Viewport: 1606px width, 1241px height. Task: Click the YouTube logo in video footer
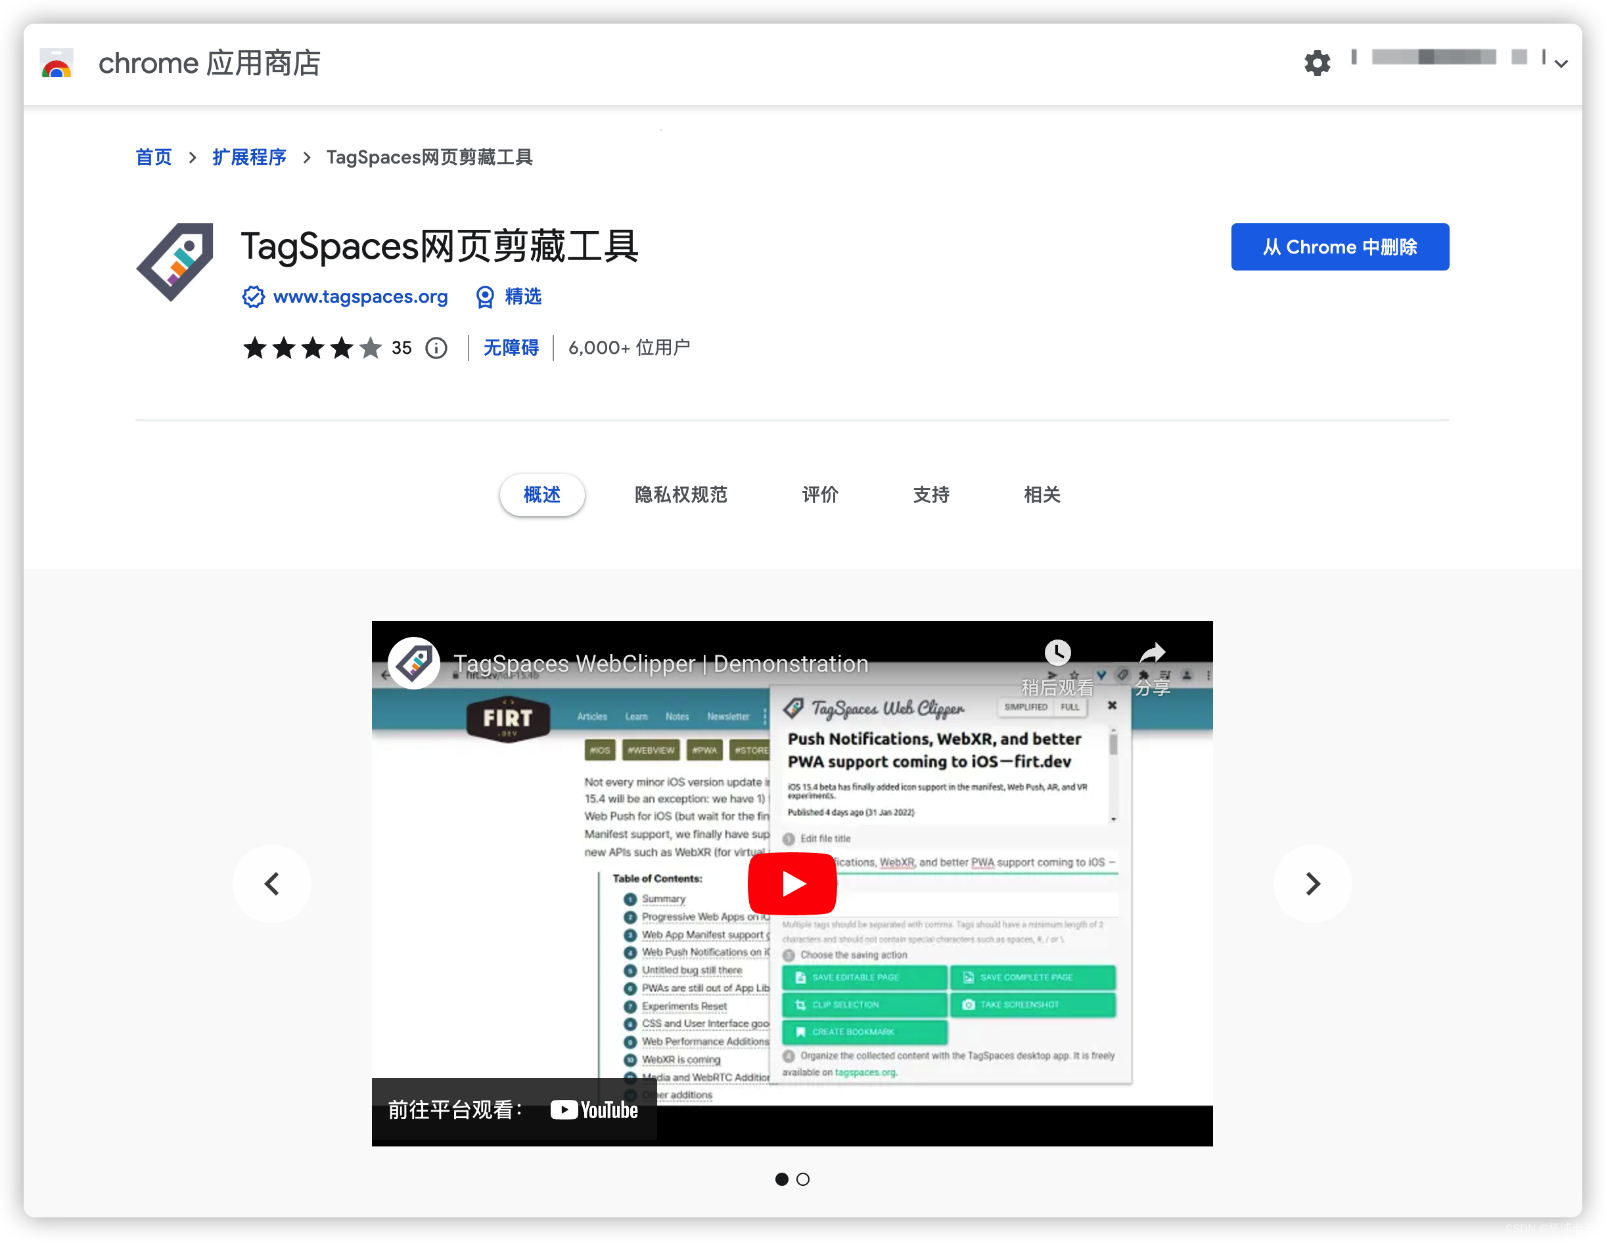(594, 1110)
